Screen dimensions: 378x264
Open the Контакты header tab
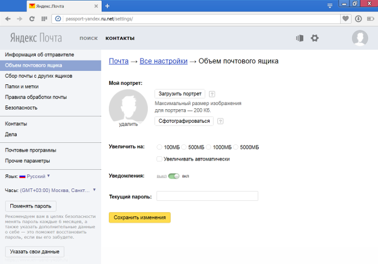pyautogui.click(x=120, y=38)
